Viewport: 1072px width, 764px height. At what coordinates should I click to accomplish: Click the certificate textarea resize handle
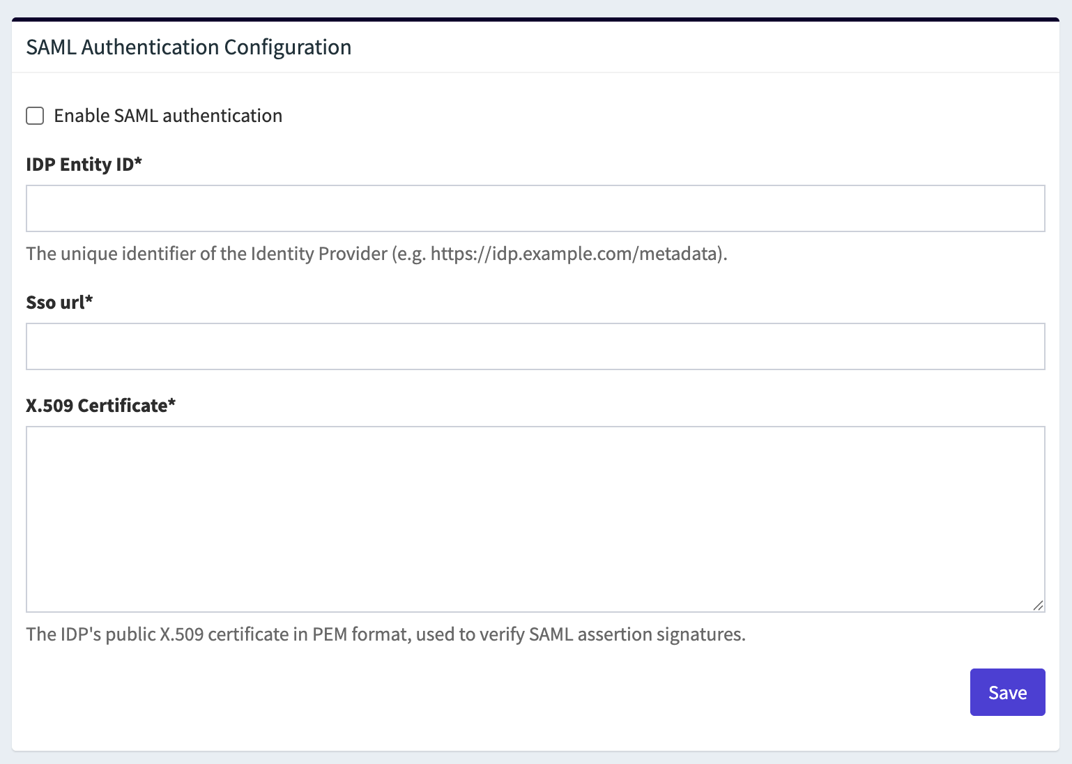pos(1038,606)
